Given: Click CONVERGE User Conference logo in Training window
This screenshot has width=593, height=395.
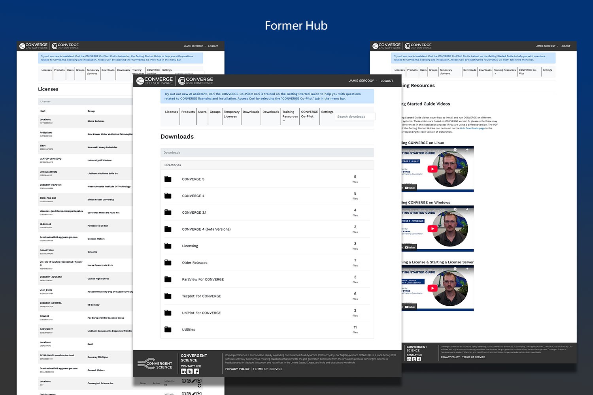Looking at the screenshot, I should click(x=418, y=46).
